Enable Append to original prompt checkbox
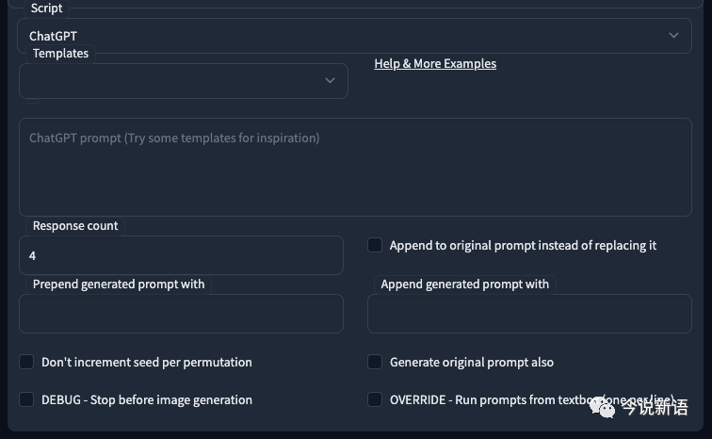This screenshot has width=712, height=439. point(375,245)
